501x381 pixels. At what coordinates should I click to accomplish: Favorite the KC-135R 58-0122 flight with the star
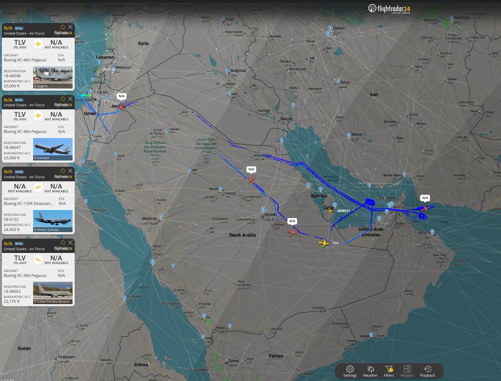point(63,171)
